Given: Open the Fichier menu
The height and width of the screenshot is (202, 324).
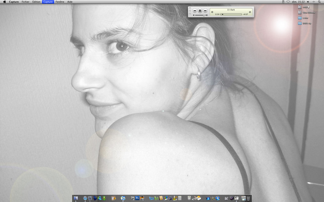Looking at the screenshot, I should point(26,2).
